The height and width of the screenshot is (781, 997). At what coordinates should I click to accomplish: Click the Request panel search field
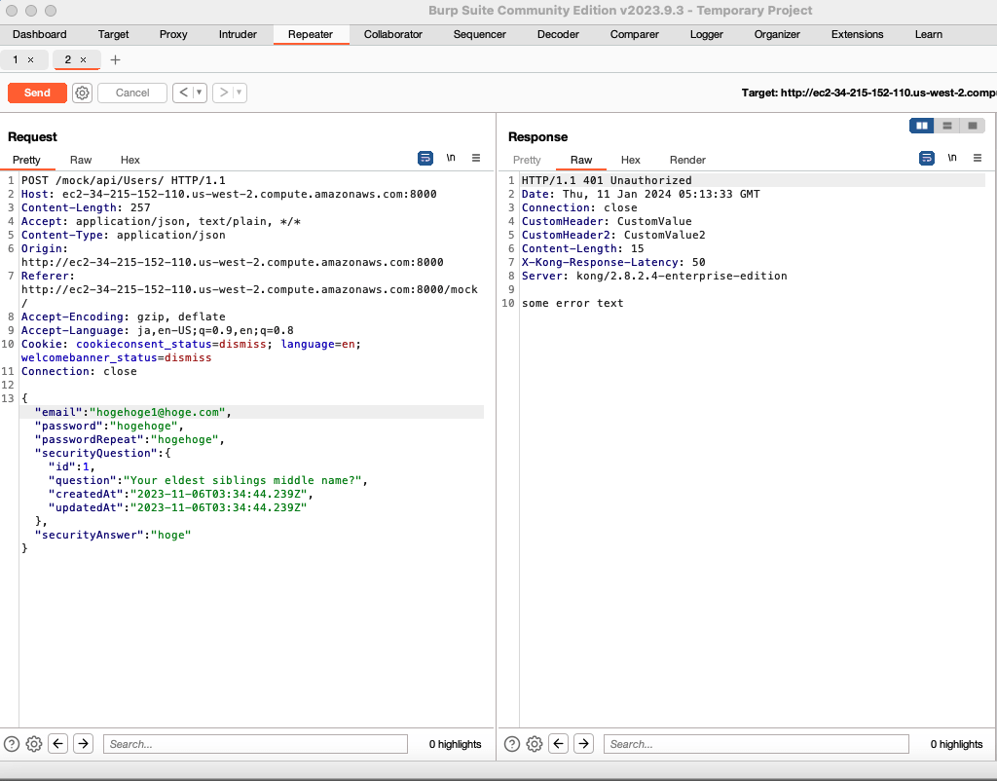(255, 744)
